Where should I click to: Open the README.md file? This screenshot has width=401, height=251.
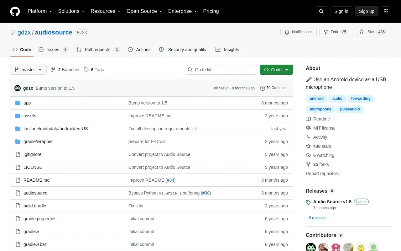(x=36, y=180)
